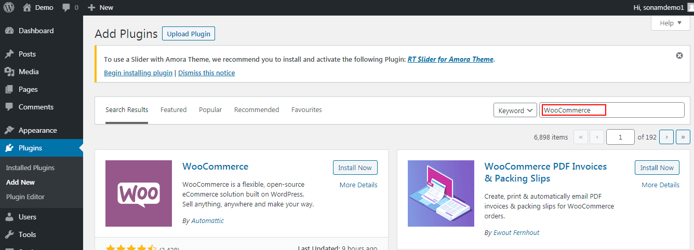Click Dismiss this notice link
The image size is (694, 250).
point(206,73)
